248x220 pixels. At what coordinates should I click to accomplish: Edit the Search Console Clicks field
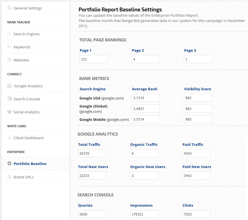point(196,214)
